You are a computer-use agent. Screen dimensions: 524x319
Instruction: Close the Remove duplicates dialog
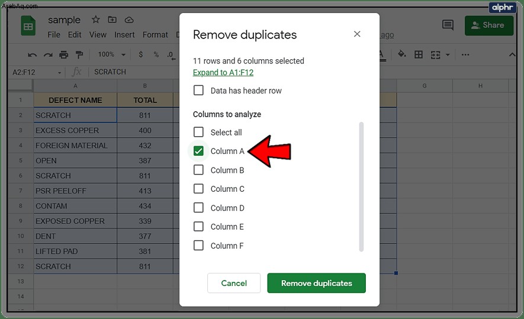(357, 34)
